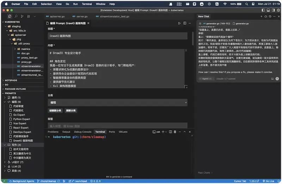Expand the UI设计 (7) category
The image size is (282, 184).
pyautogui.click(x=17, y=162)
